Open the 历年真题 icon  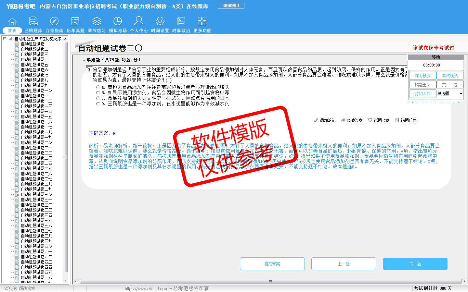click(75, 22)
